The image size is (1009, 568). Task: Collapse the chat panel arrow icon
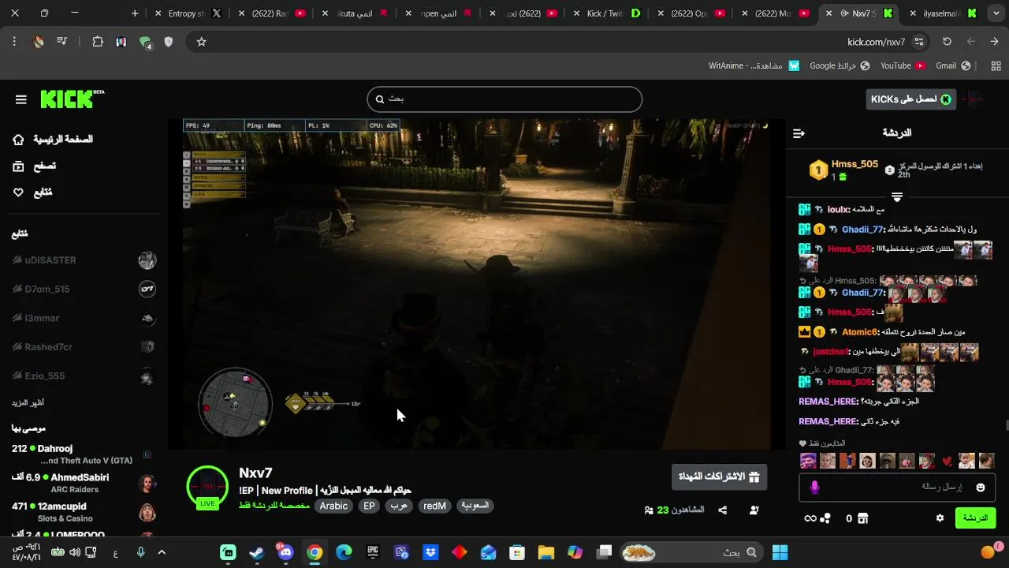click(x=799, y=133)
